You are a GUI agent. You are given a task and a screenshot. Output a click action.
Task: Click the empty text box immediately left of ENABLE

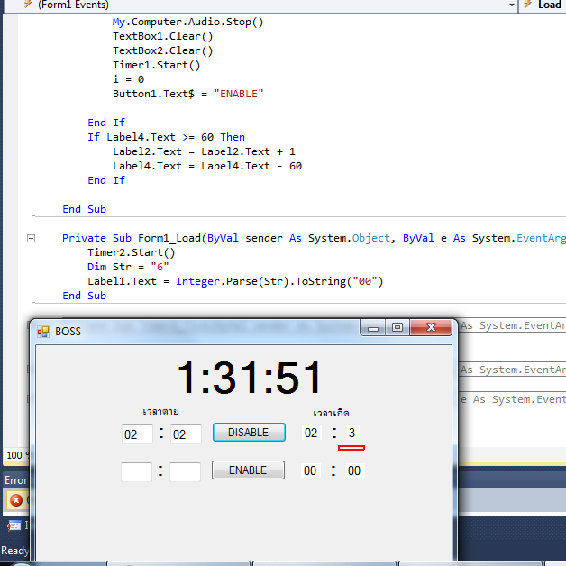coord(185,471)
